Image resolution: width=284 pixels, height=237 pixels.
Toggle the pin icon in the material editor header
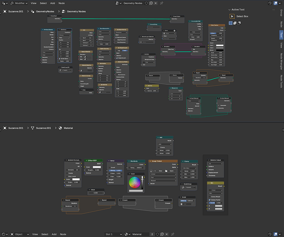(x=173, y=234)
